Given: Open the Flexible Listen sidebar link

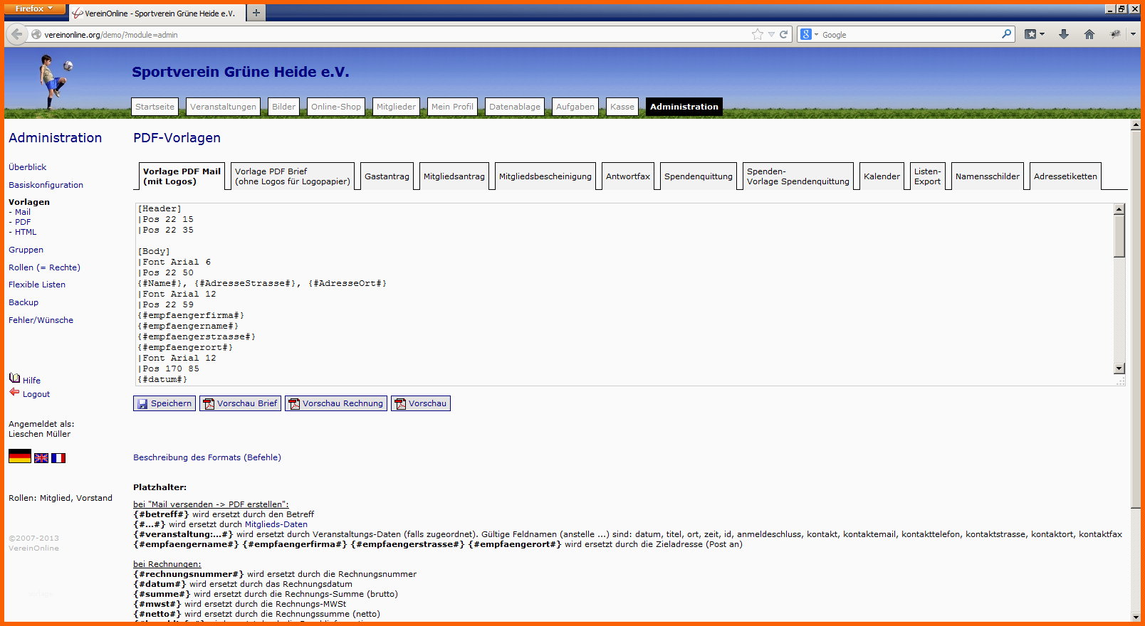Looking at the screenshot, I should coord(37,285).
